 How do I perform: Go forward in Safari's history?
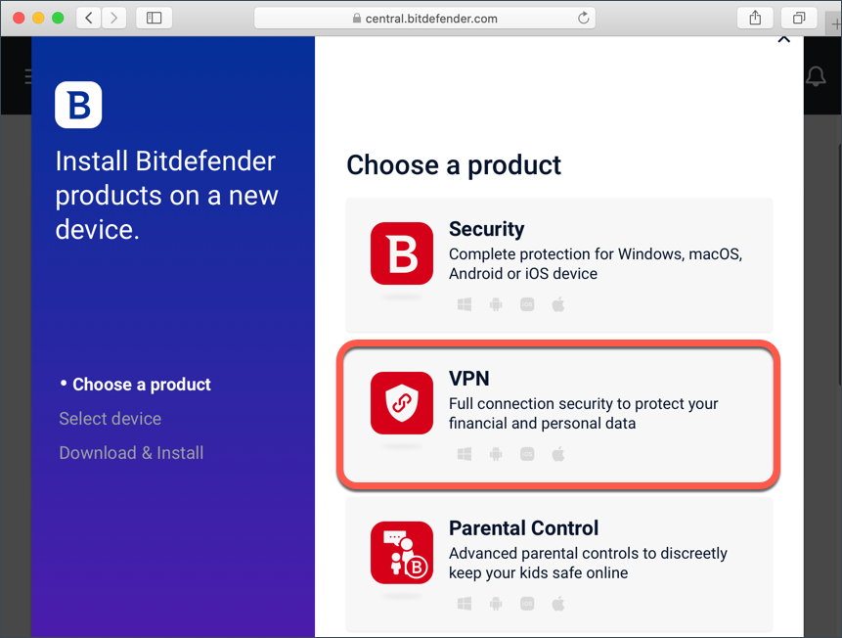113,19
